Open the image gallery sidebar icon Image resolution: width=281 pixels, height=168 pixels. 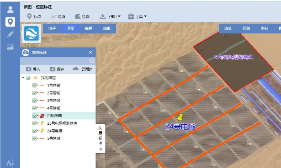click(x=10, y=47)
